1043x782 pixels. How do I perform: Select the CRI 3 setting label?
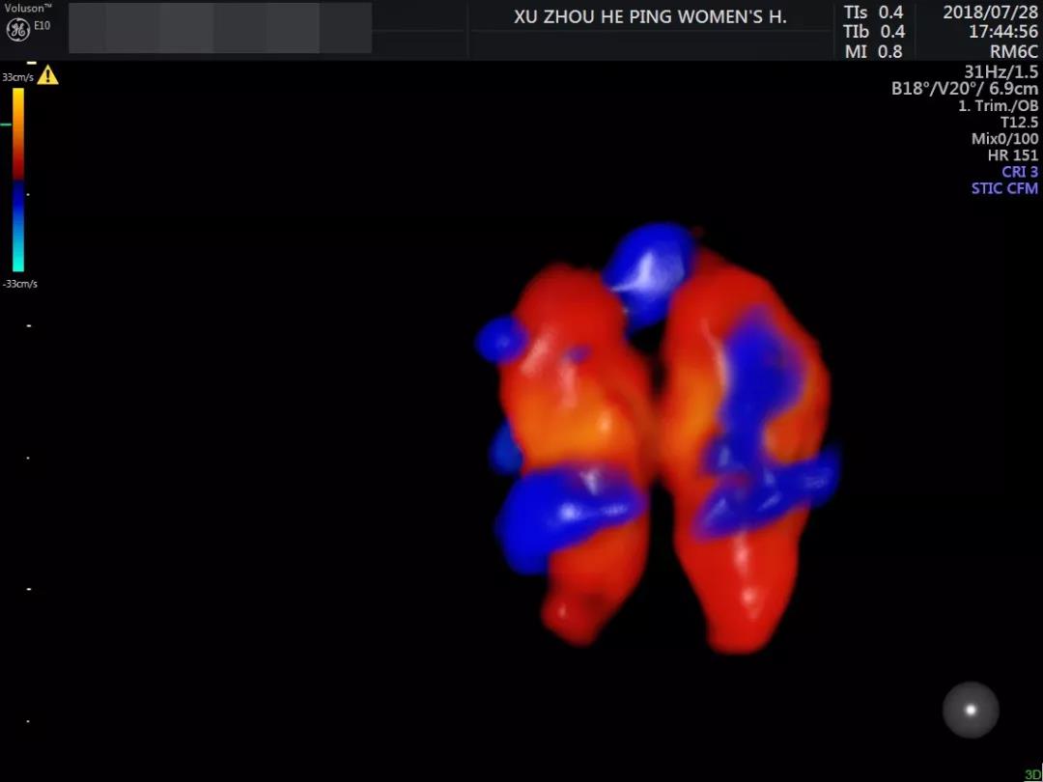click(1019, 172)
